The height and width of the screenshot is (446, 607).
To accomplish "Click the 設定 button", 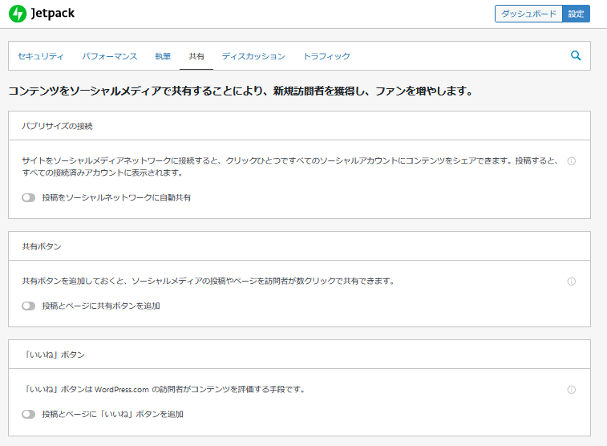I will click(577, 14).
